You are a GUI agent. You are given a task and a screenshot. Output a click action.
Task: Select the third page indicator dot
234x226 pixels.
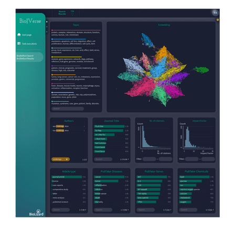point(47,32)
